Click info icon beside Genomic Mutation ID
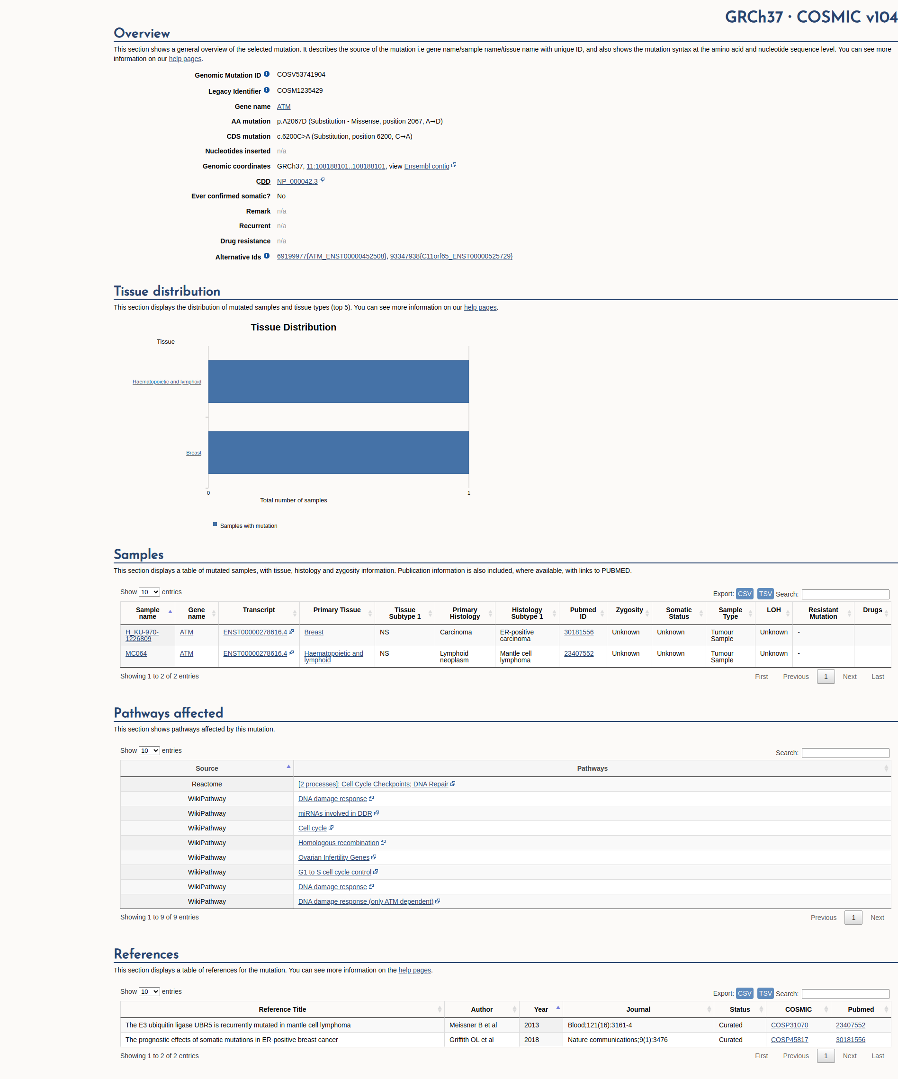 click(266, 74)
